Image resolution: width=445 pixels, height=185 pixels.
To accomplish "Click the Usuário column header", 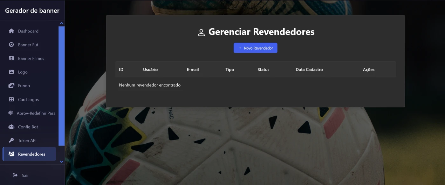I will 150,70.
